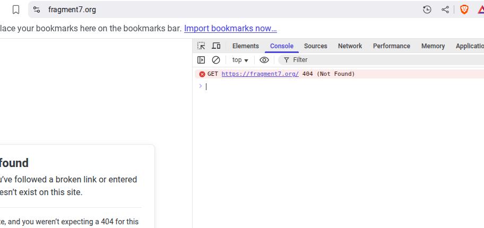The width and height of the screenshot is (484, 228).
Task: Open site settings icon beside the URL
Action: point(37,10)
